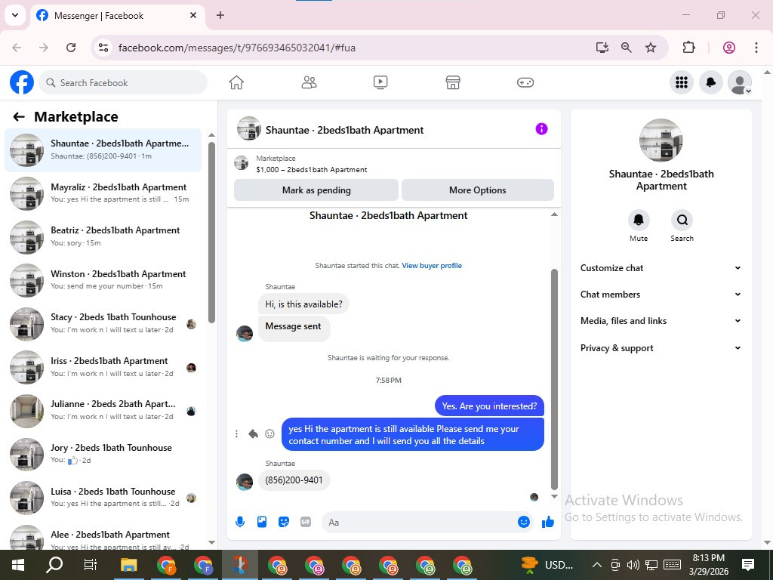The width and height of the screenshot is (773, 580).
Task: Open $1,000 2beds1bath Apartment listing link
Action: click(x=312, y=170)
